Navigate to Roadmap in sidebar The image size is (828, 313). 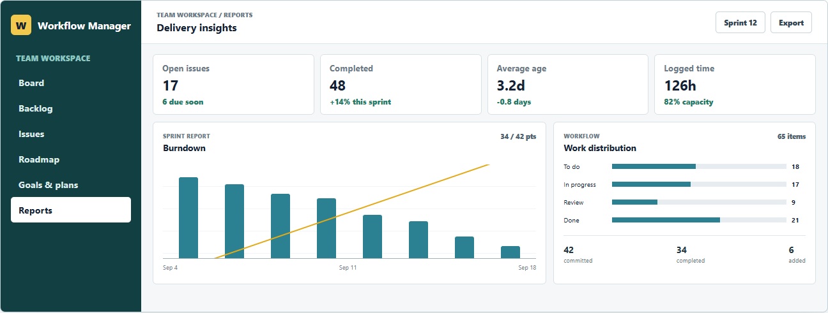click(x=71, y=159)
